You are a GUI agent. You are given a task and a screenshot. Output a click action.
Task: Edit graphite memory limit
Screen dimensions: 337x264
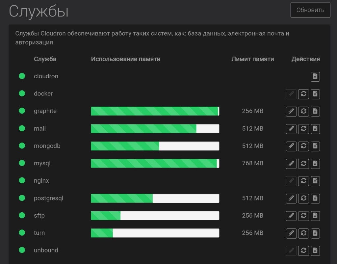[291, 112]
